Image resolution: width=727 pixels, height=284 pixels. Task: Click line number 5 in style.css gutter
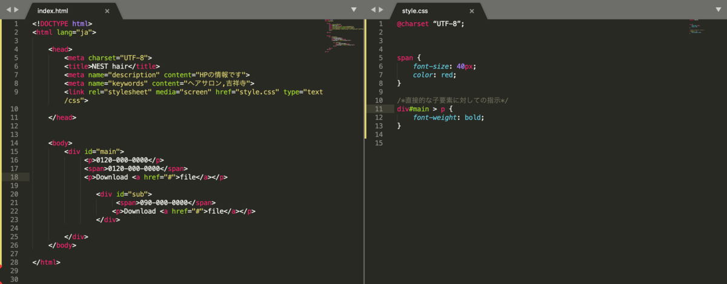click(x=381, y=58)
